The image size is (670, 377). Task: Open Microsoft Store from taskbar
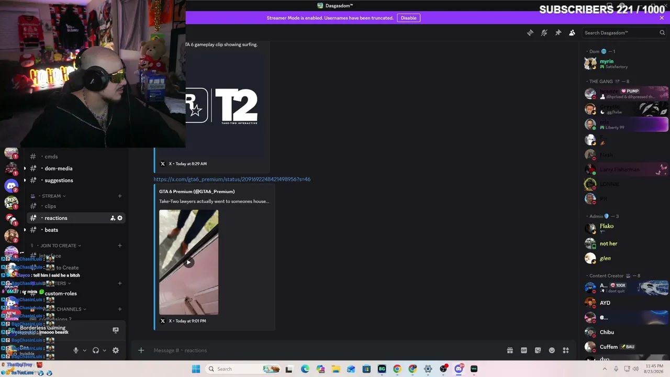click(x=366, y=369)
